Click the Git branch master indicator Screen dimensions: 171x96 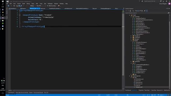[161, 95]
